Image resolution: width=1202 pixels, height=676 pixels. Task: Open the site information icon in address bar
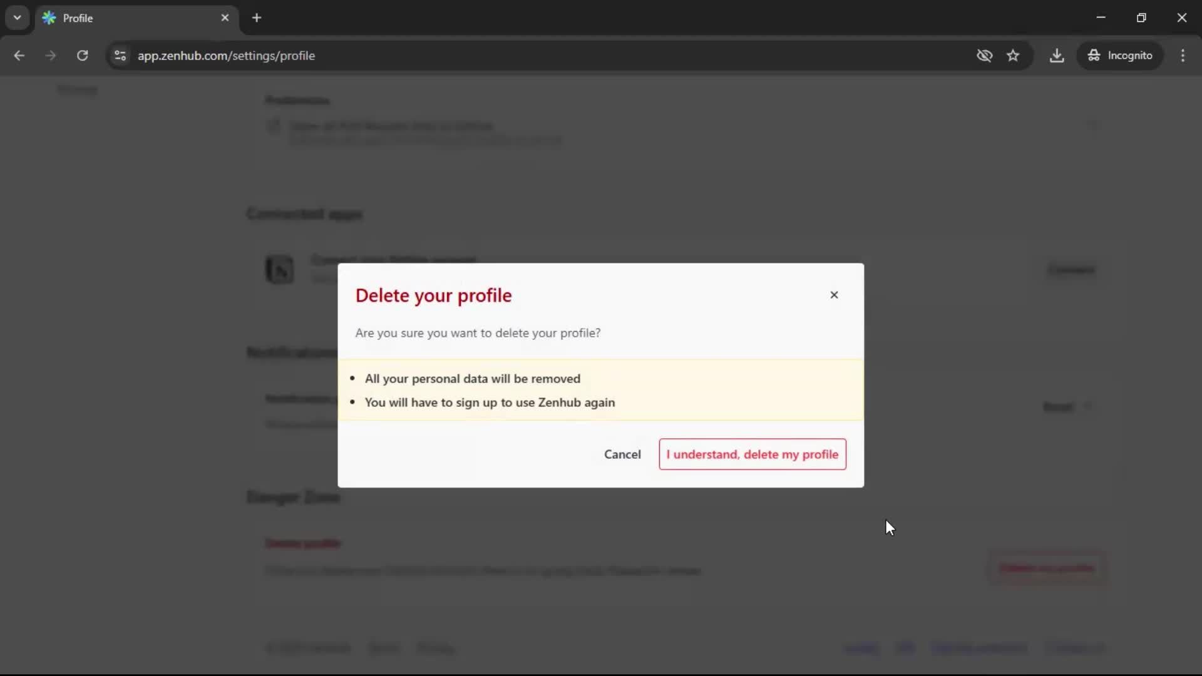click(120, 56)
